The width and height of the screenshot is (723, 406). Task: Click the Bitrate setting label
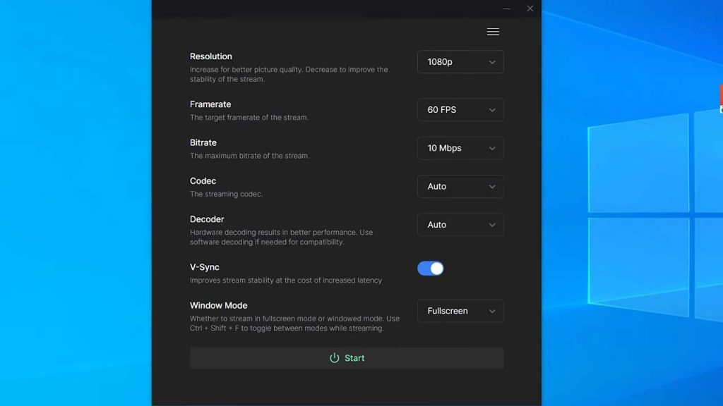203,142
